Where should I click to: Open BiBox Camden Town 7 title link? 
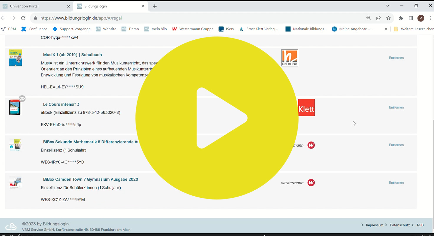click(x=90, y=179)
